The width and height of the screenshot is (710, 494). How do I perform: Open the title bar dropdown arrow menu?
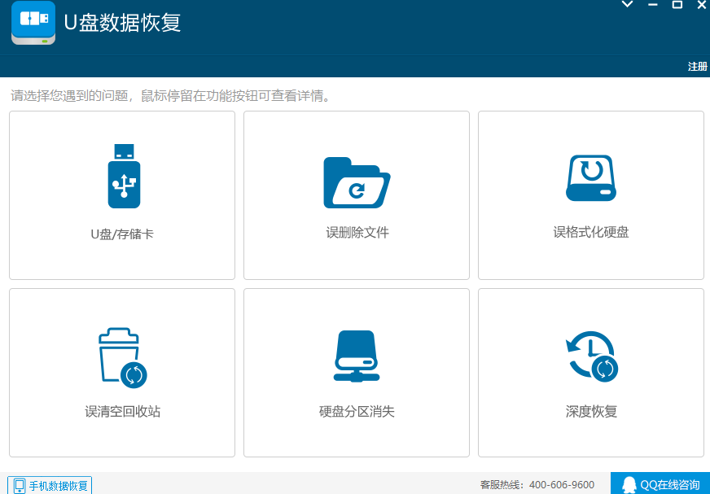click(x=627, y=5)
